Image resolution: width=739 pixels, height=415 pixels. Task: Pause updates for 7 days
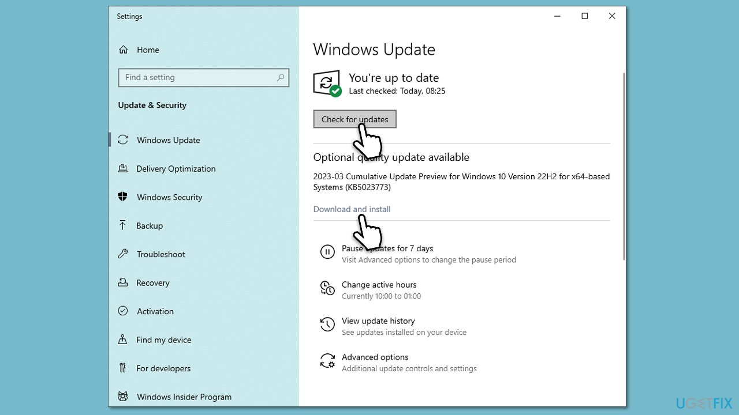(387, 248)
